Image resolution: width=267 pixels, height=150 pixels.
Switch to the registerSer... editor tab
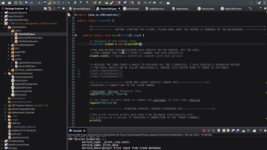[181, 9]
